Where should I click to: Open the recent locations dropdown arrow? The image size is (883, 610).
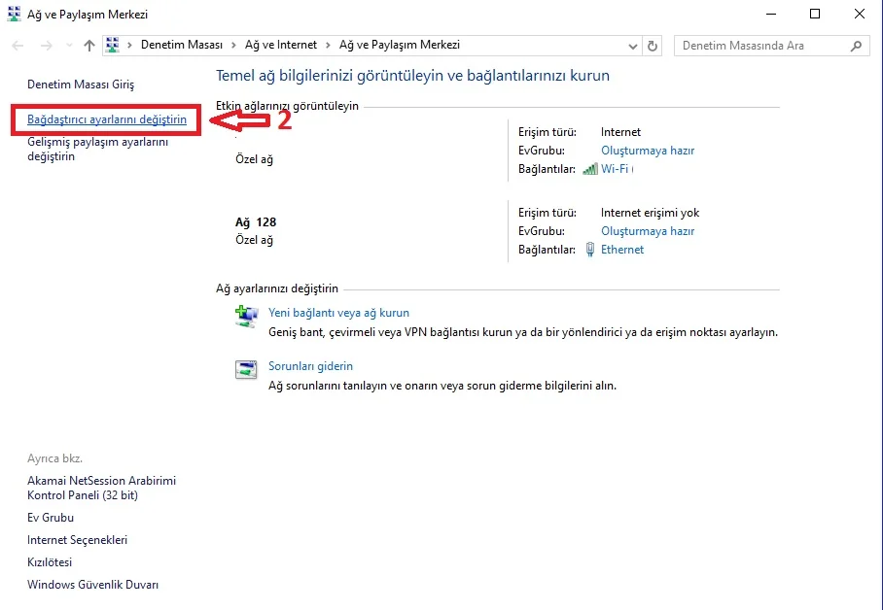[x=68, y=46]
